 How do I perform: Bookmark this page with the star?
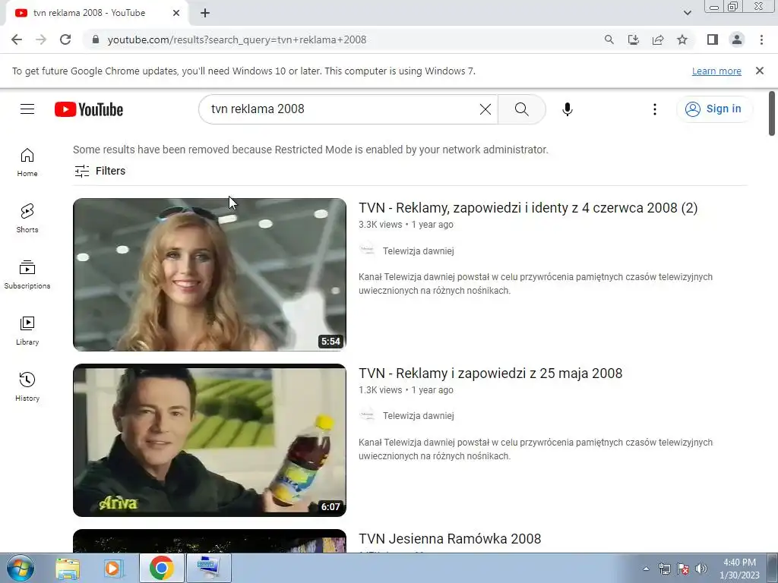pos(682,39)
